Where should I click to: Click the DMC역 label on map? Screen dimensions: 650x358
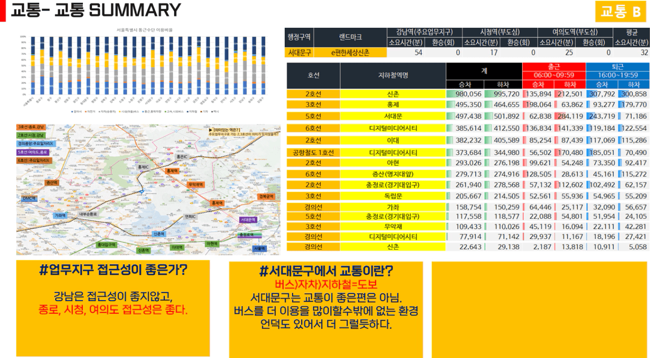coord(29,198)
